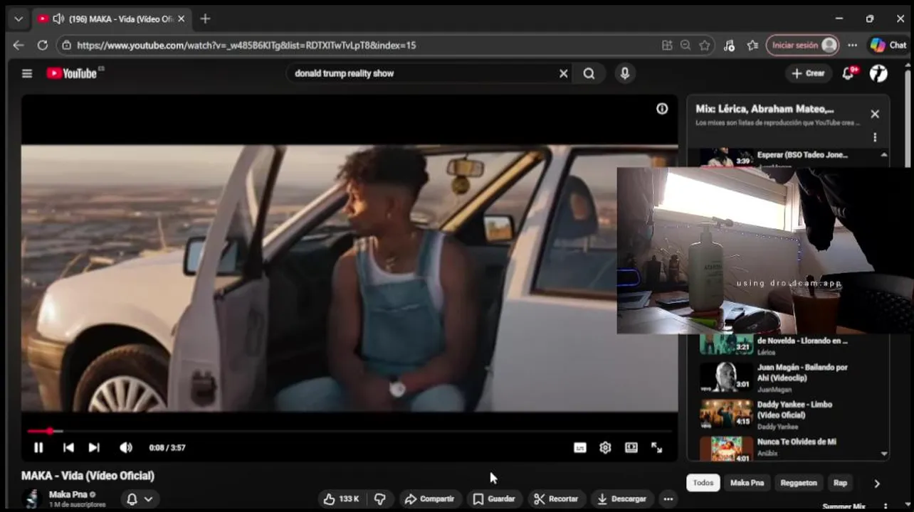Show video info card icon

coord(662,109)
